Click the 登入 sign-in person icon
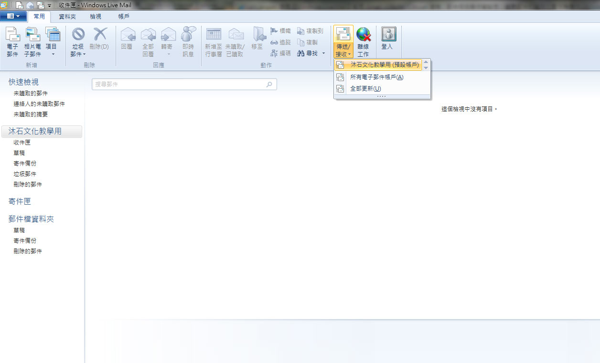This screenshot has height=363, width=600. point(388,34)
